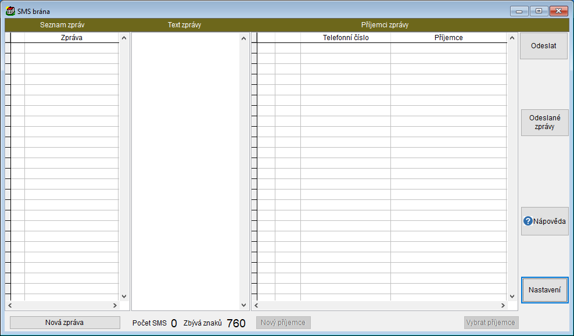Click right arrow of Seznam zpráv horizontal scrollbar
Viewport: 574px width, 336px height.
(114, 305)
